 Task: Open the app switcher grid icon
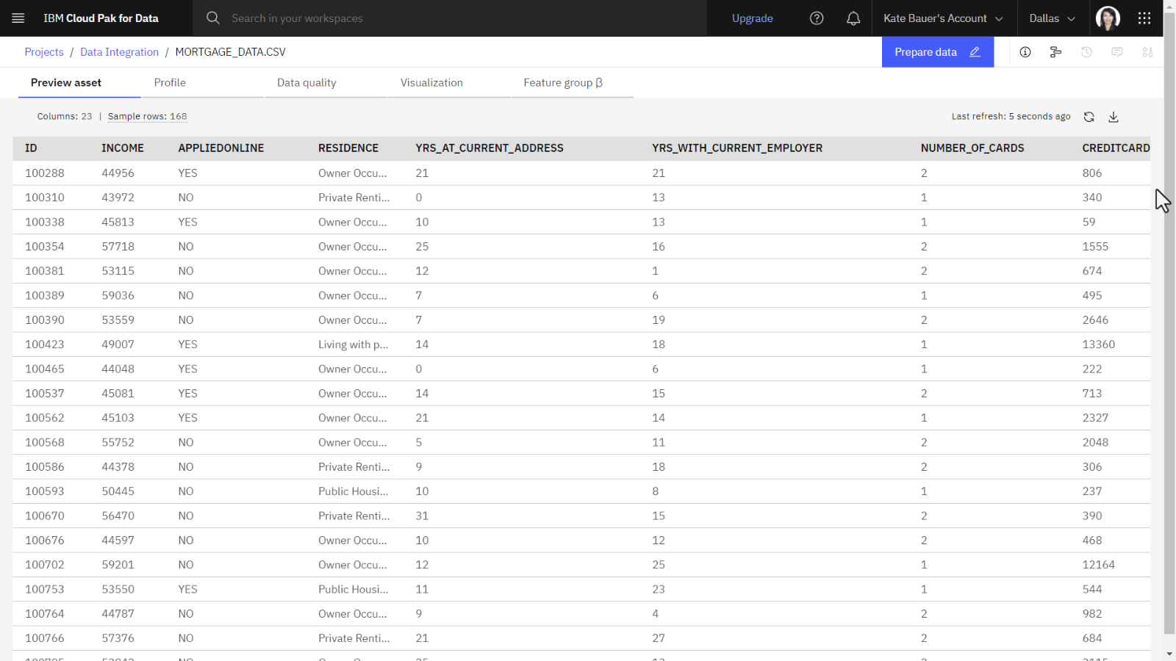pos(1144,18)
